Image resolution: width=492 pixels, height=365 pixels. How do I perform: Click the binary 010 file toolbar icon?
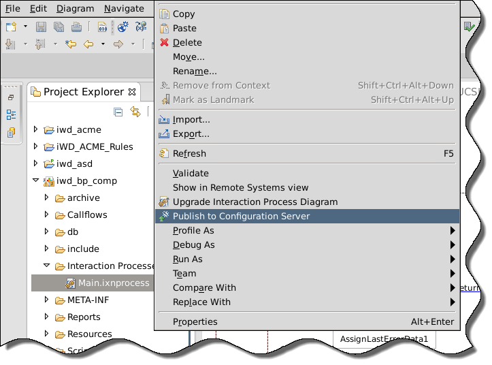coord(102,27)
